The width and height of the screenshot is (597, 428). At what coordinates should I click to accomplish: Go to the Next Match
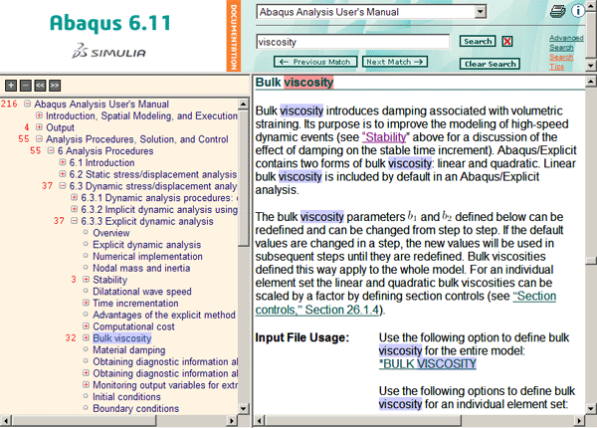point(391,62)
